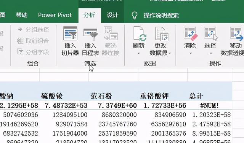Click the Refresh (刷新) icon
Image resolution: width=244 pixels, height=143 pixels.
(x=140, y=34)
